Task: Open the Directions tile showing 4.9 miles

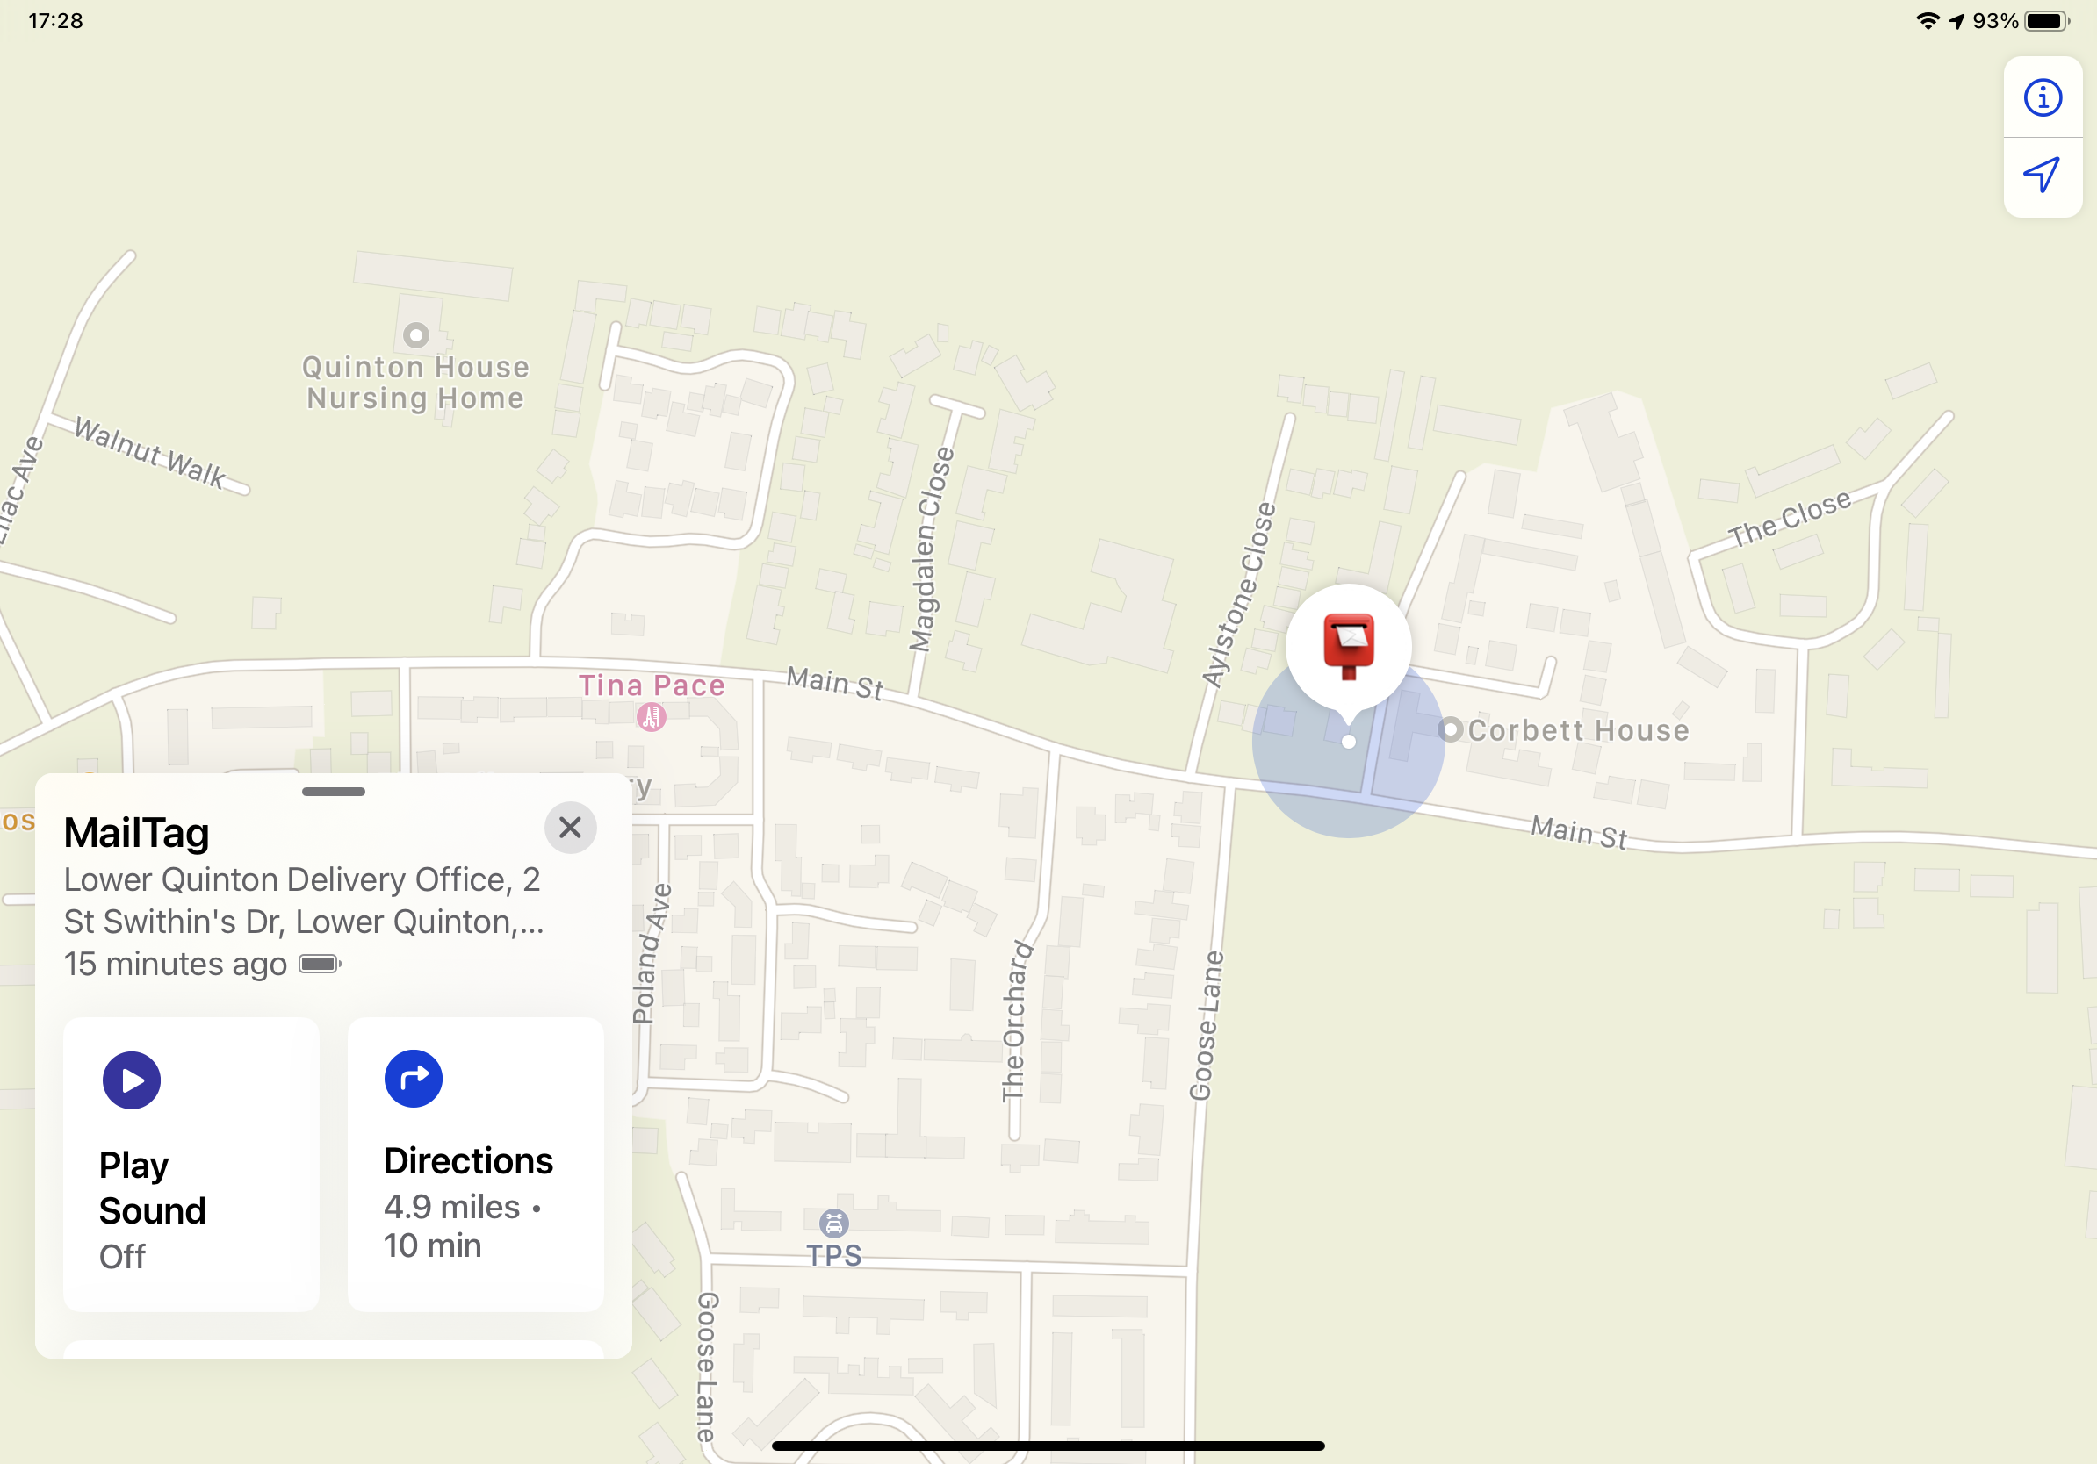Action: click(x=476, y=1165)
